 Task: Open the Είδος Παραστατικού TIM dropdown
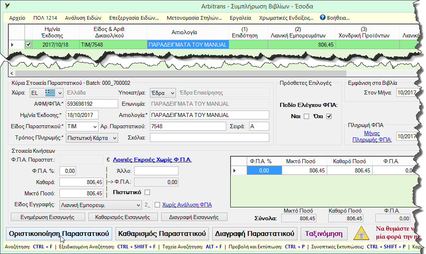coord(95,127)
